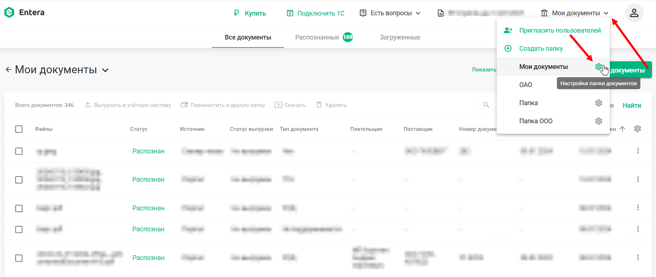
Task: Click the Показать link
Action: coord(484,70)
